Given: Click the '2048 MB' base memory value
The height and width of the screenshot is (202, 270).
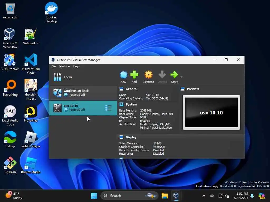Looking at the screenshot, I should (x=145, y=110).
